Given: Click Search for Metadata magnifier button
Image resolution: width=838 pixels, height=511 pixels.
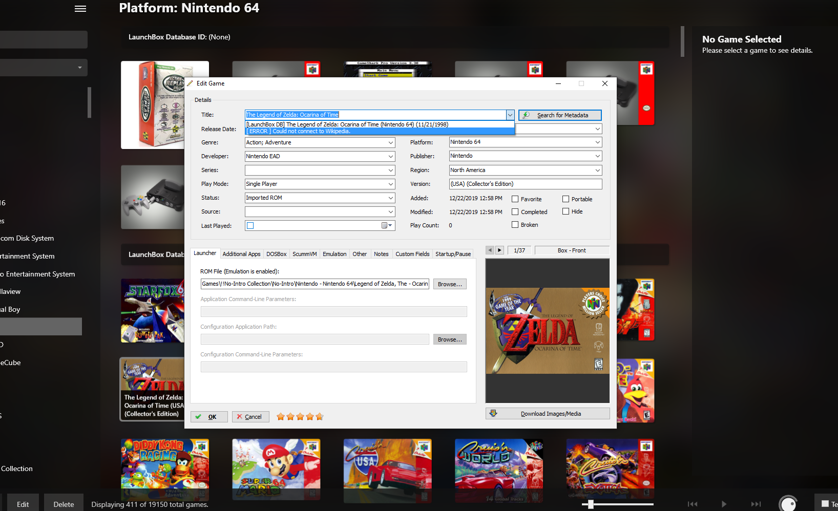Looking at the screenshot, I should 560,115.
